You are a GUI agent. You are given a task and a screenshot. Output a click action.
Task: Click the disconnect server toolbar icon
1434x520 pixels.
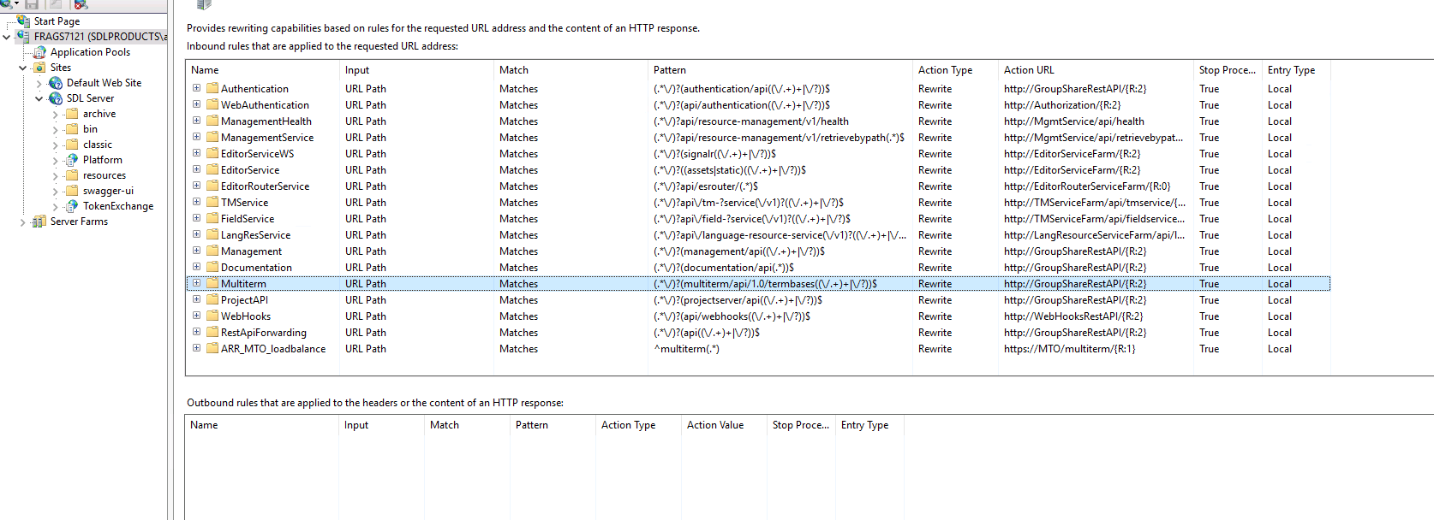81,4
